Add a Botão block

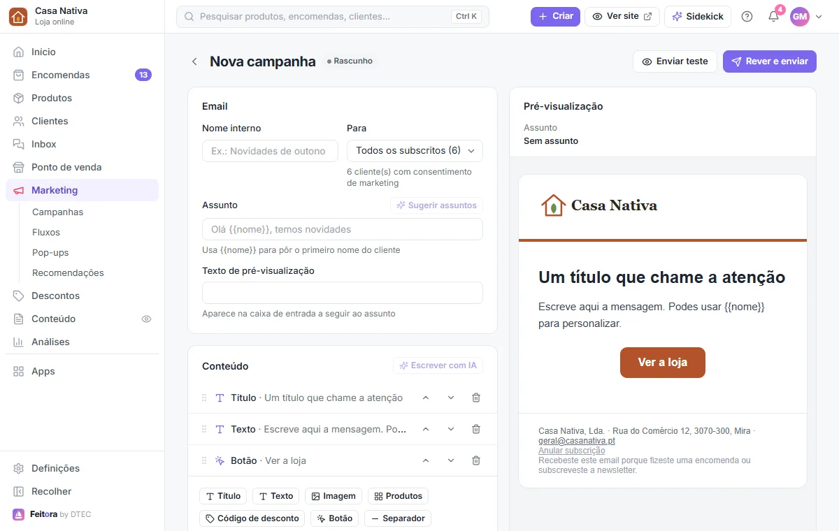335,518
